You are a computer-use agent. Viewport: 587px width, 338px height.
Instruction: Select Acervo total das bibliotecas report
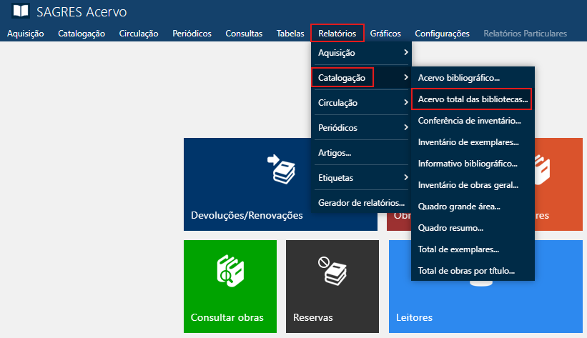tap(472, 99)
